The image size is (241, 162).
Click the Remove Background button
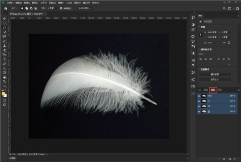click(215, 74)
